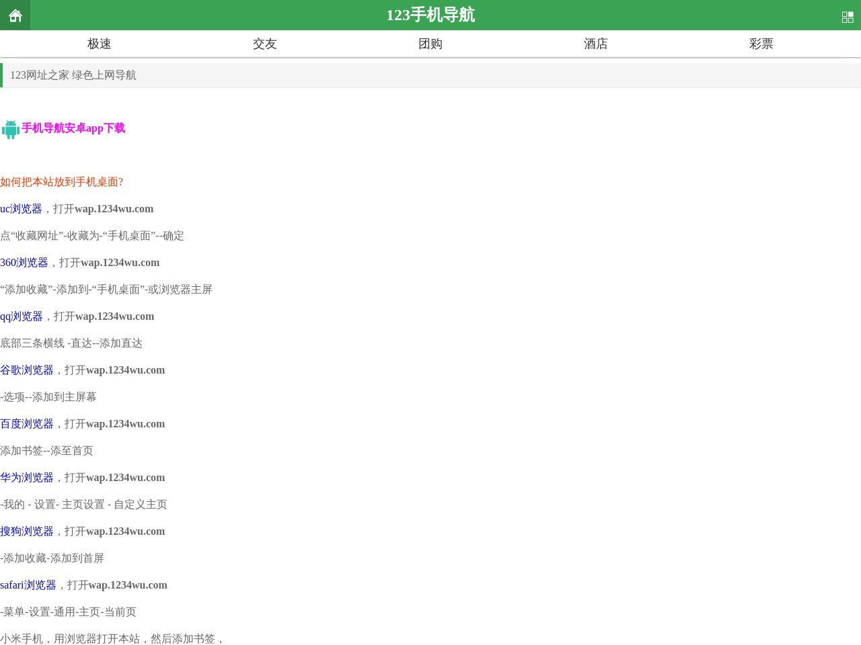Click the text -菜单-设置-通用-主页-当前页
Screen dimensions: 861x645
(68, 612)
